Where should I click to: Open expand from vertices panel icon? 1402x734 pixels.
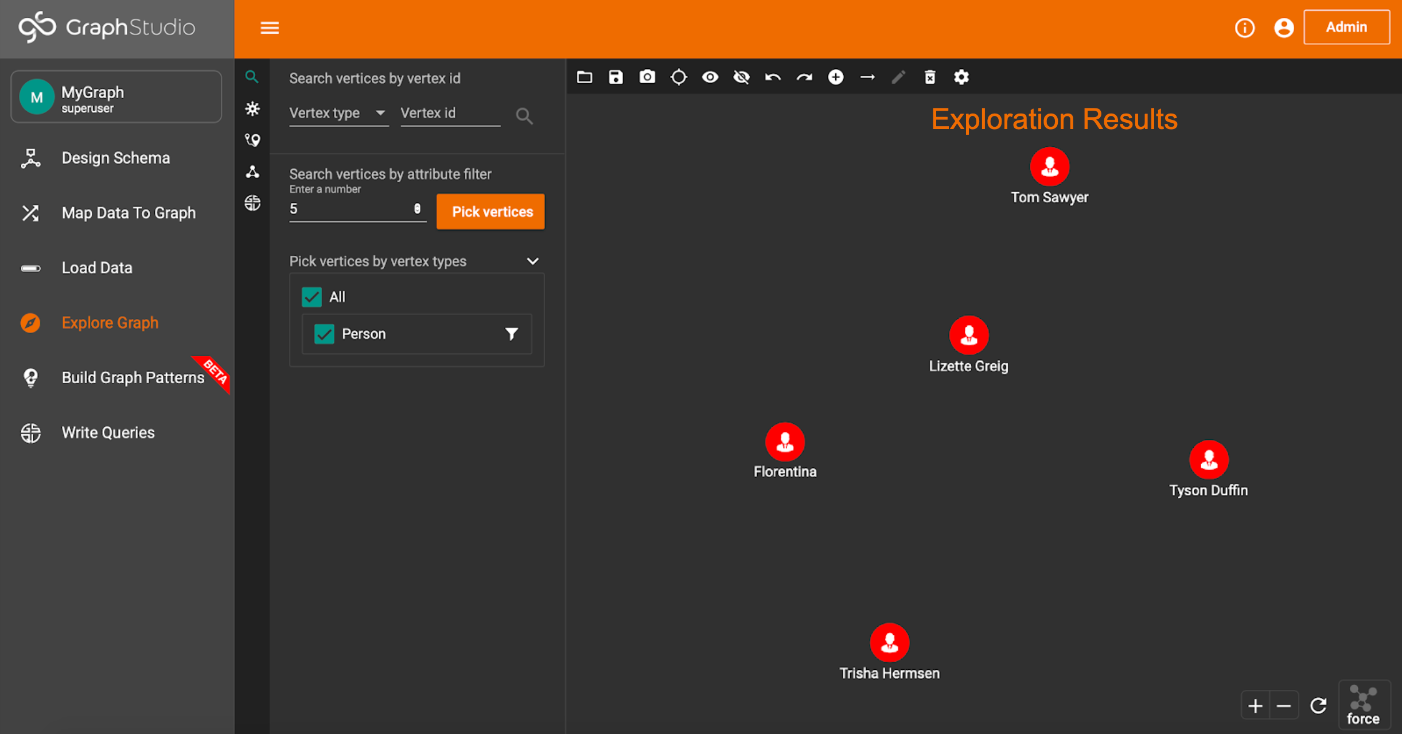pyautogui.click(x=252, y=108)
